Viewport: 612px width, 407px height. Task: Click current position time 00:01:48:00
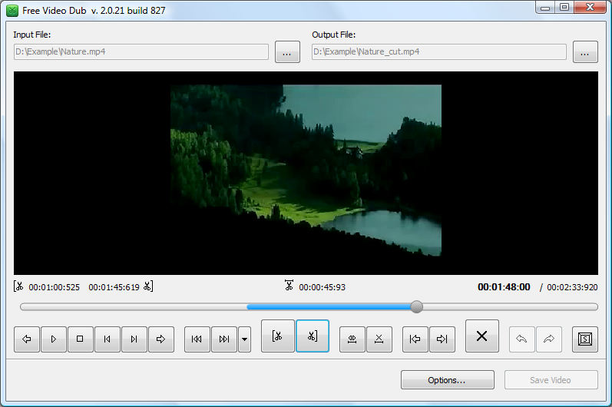504,287
